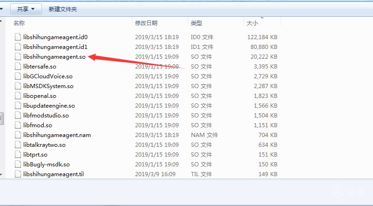The image size is (373, 206).
Task: Click the file icon of libMSDKSystem.so
Action: (x=18, y=86)
